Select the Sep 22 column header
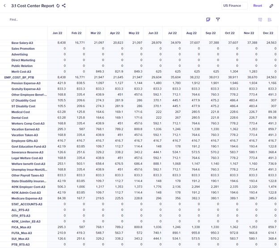Viewport: 279px width, 248px height. point(211,33)
